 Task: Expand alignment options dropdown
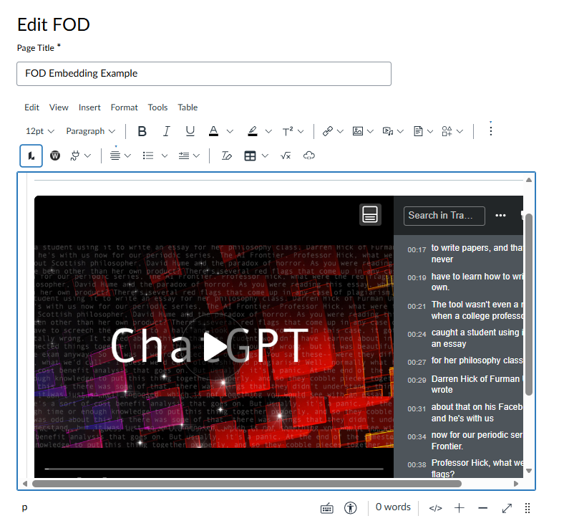(x=127, y=156)
